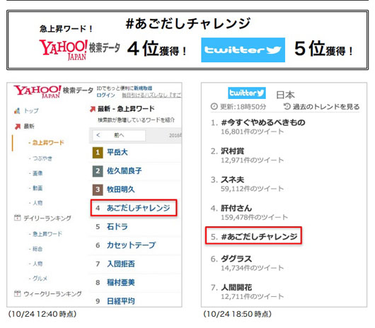This screenshot has height=328, width=375.
Task: Click the 159,478件のツイート count
Action: (255, 217)
